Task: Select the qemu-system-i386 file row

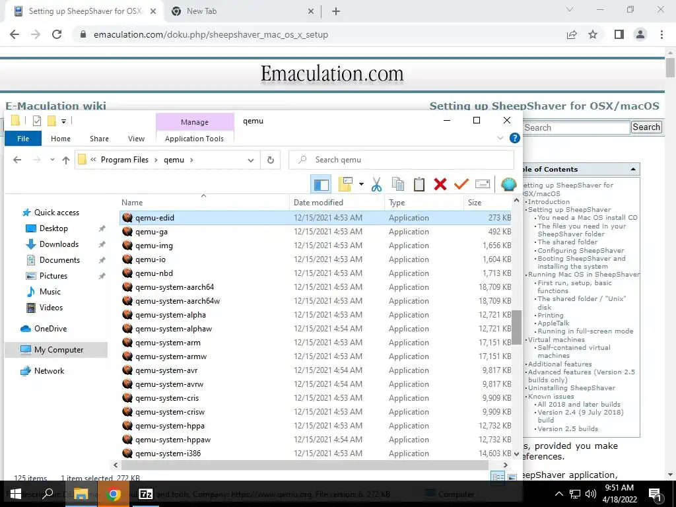Action: click(316, 454)
